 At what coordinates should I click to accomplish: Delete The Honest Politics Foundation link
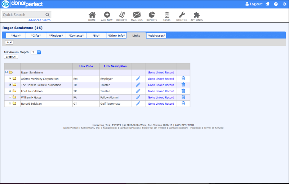pos(183,85)
